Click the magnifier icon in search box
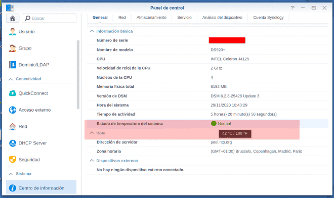Screen dimensions: 334x198 point(28,18)
